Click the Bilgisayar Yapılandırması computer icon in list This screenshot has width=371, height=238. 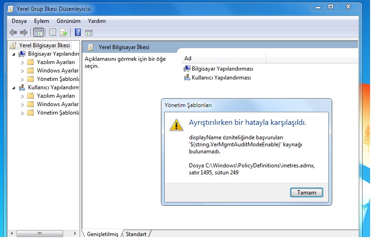[187, 69]
